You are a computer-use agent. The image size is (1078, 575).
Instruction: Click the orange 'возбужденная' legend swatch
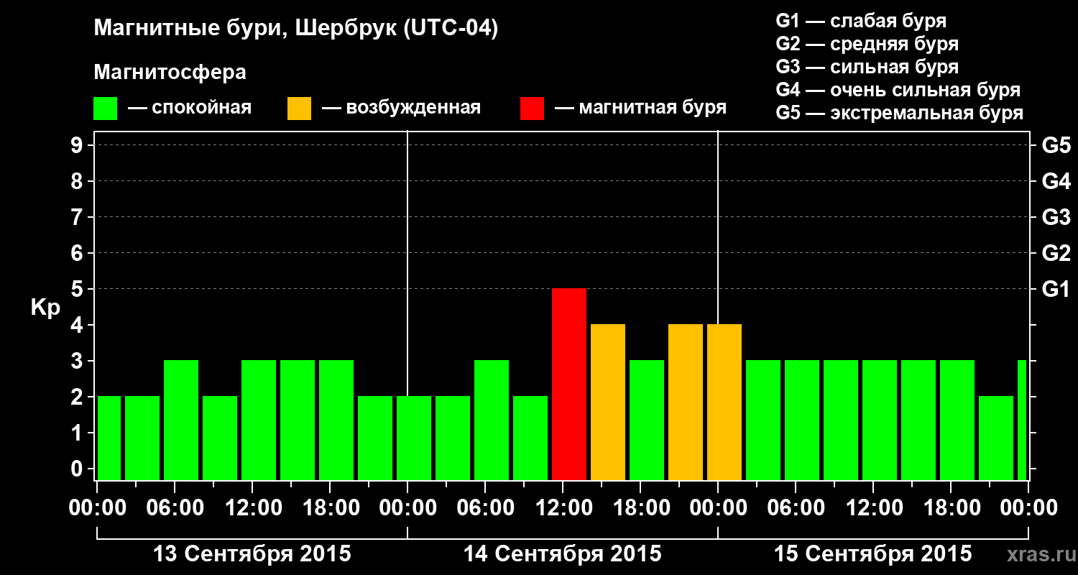tap(299, 109)
